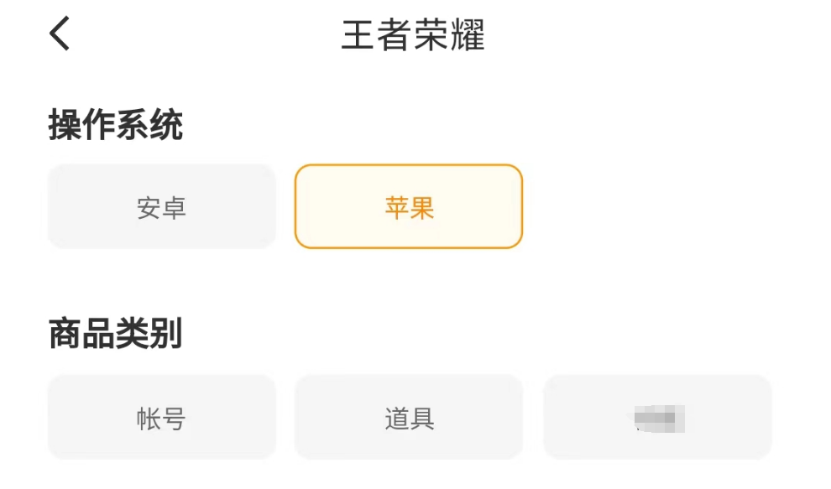The image size is (831, 489).
Task: Tap the pixelated chip beside 道具
Action: pos(657,418)
